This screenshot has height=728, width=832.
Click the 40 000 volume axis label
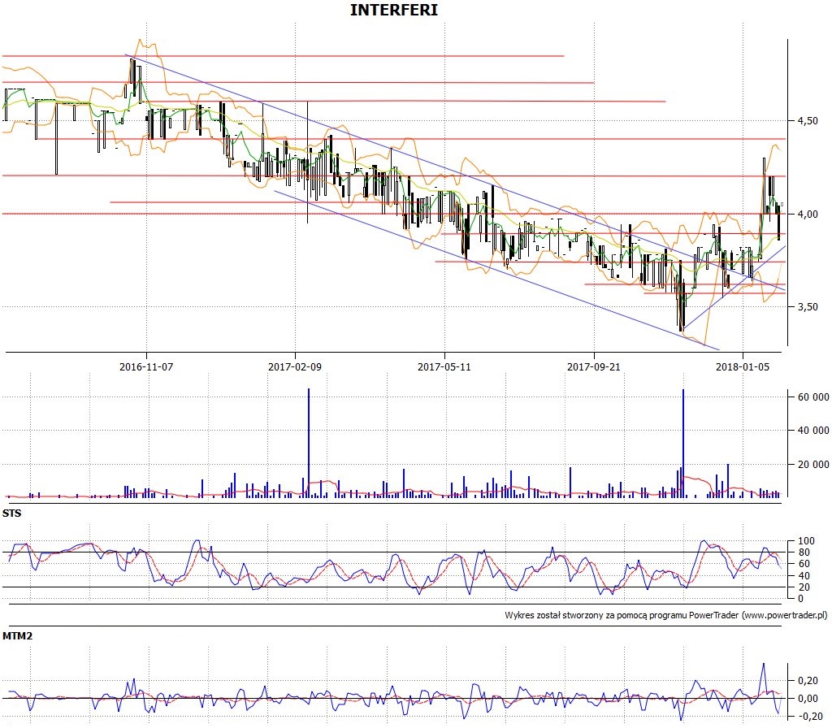coord(813,431)
